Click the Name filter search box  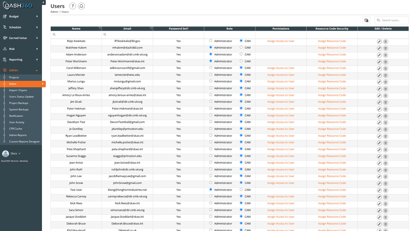click(76, 34)
